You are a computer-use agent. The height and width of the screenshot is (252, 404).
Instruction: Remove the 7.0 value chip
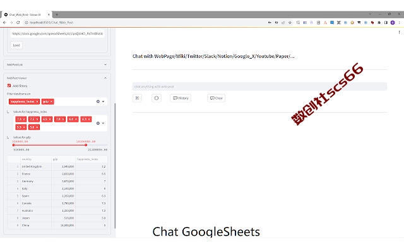63,119
